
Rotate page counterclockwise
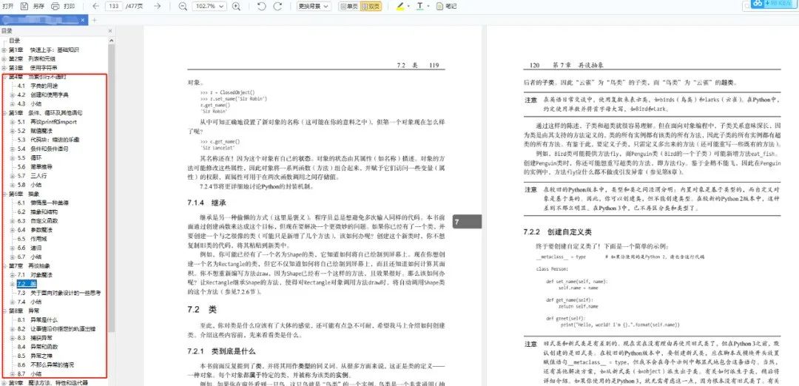pos(261,6)
